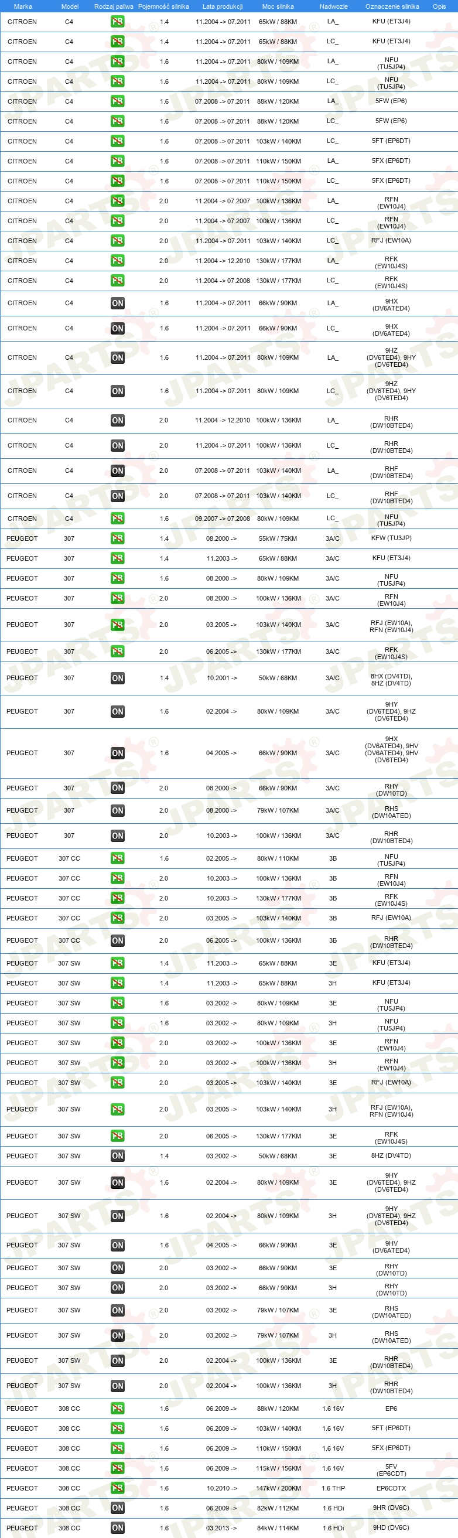Click petrol icon in Peugeot 307 KFW (TU3JP) row

pos(118,538)
